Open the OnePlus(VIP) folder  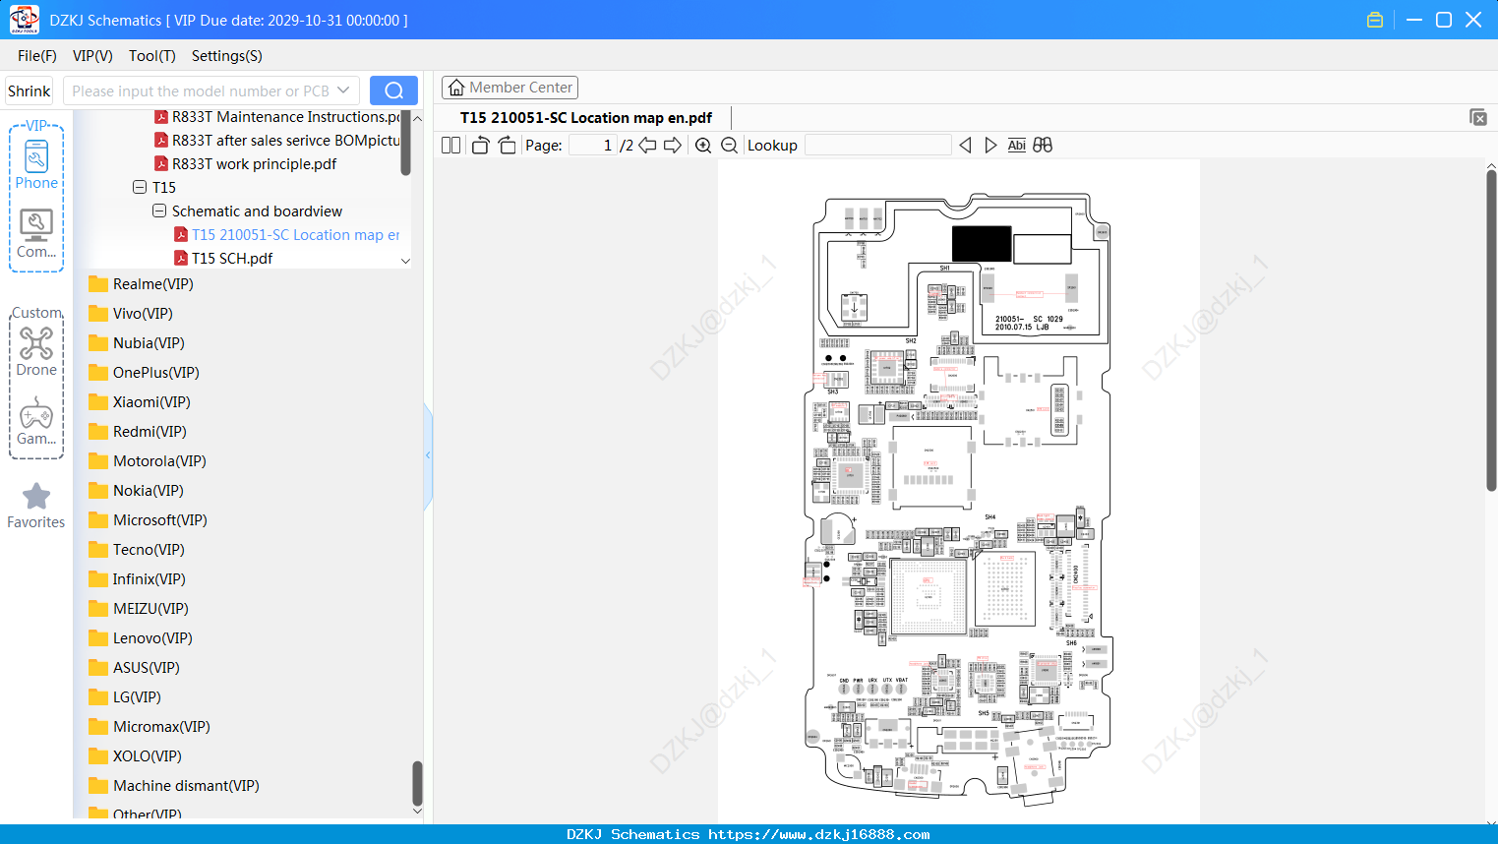[144, 373]
